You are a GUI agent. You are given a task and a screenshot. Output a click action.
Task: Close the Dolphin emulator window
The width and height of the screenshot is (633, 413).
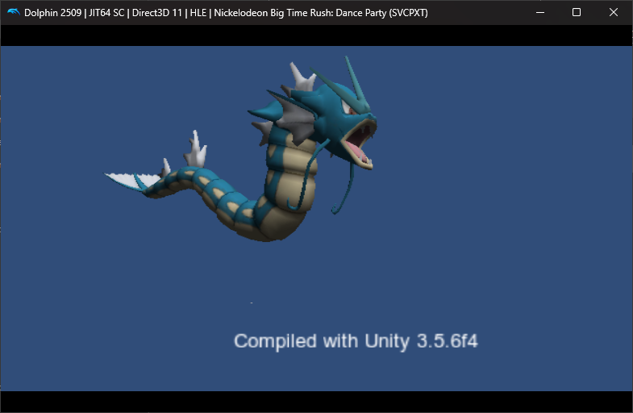pyautogui.click(x=613, y=13)
